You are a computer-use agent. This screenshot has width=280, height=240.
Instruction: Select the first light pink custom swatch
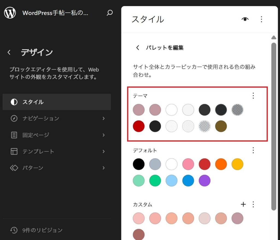click(139, 218)
